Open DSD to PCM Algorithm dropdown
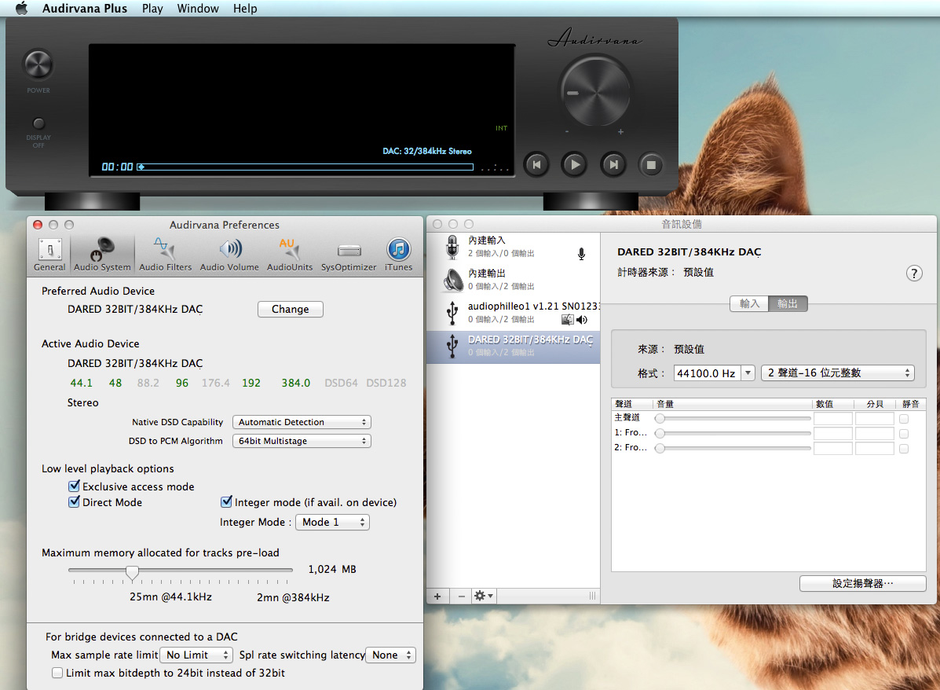This screenshot has height=690, width=940. (302, 440)
